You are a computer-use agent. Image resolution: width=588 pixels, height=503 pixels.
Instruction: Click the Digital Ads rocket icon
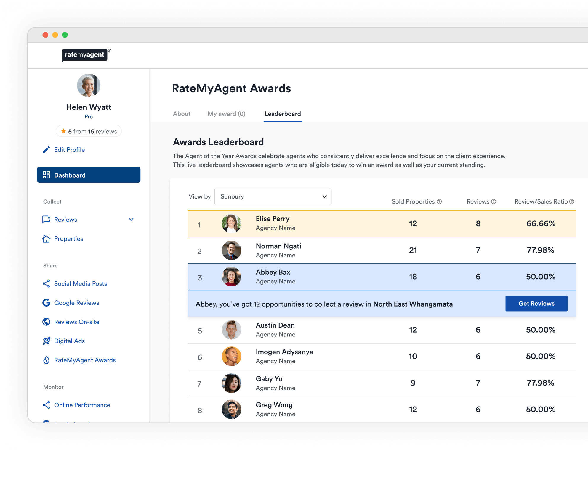(46, 341)
